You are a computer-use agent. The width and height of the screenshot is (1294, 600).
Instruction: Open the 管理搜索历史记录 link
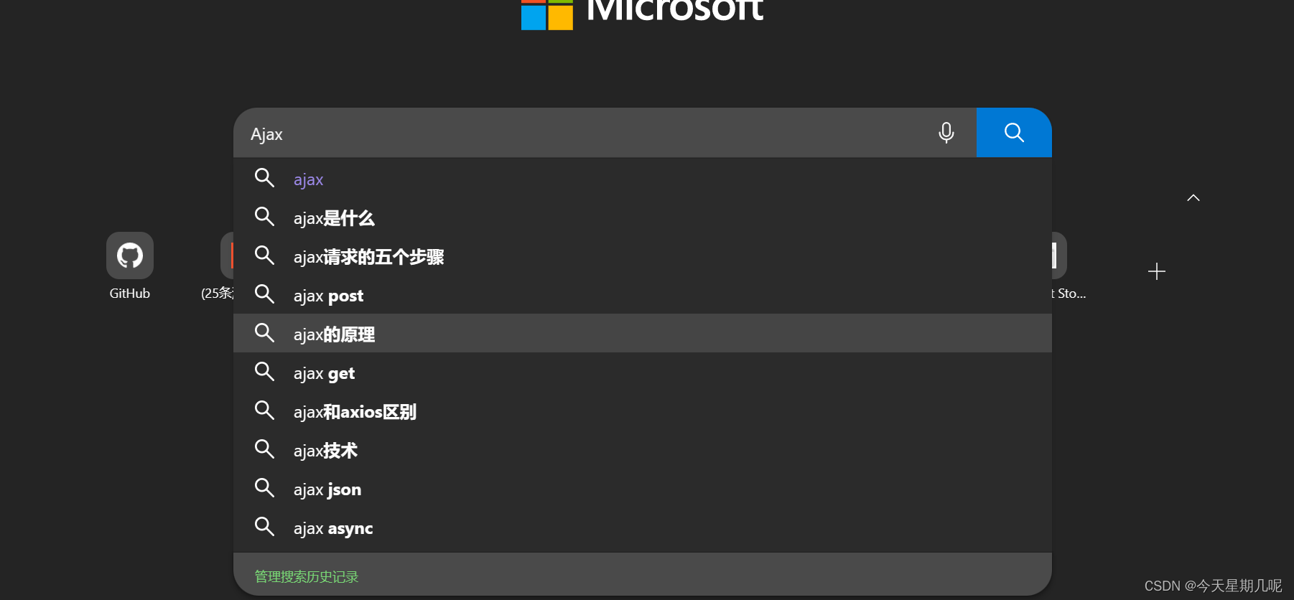coord(307,577)
